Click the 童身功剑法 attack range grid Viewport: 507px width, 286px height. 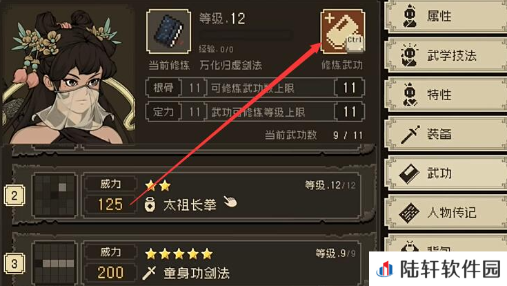pos(54,264)
